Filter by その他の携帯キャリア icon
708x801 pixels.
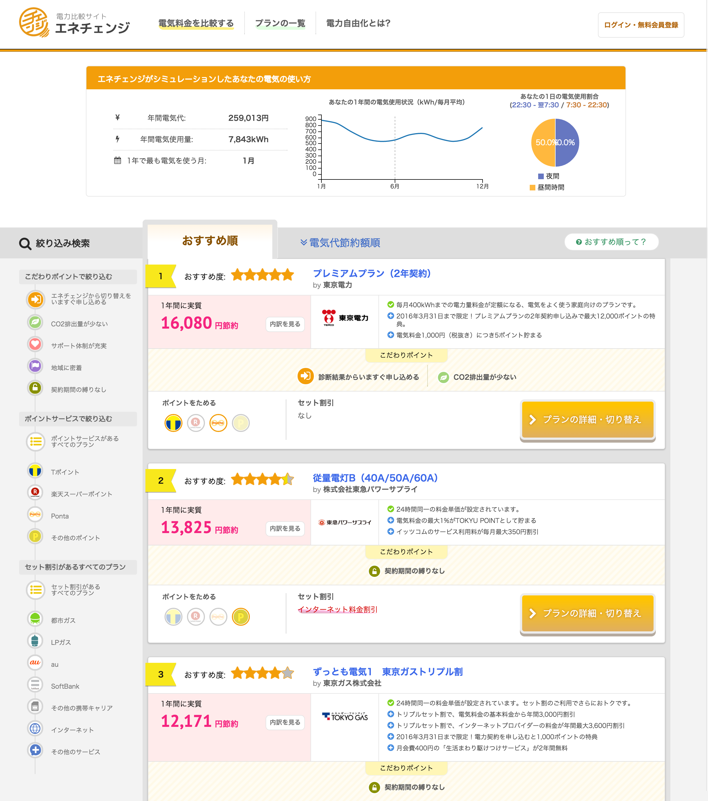35,707
